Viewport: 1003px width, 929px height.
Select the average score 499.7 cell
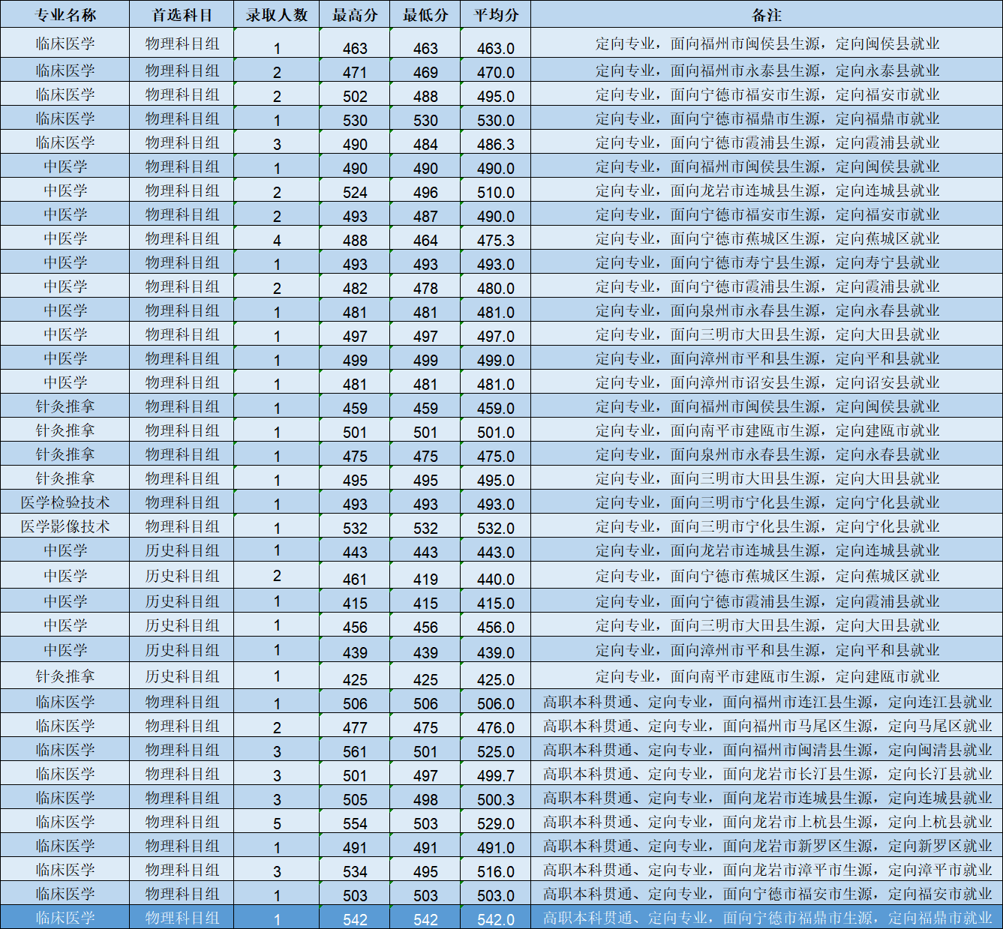point(496,775)
